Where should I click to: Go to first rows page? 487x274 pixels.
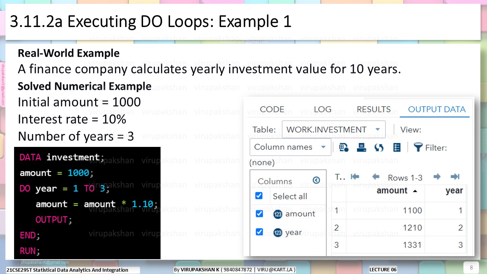(x=355, y=177)
